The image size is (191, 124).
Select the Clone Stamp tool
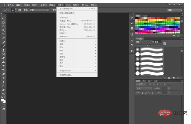pyautogui.click(x=3, y=50)
